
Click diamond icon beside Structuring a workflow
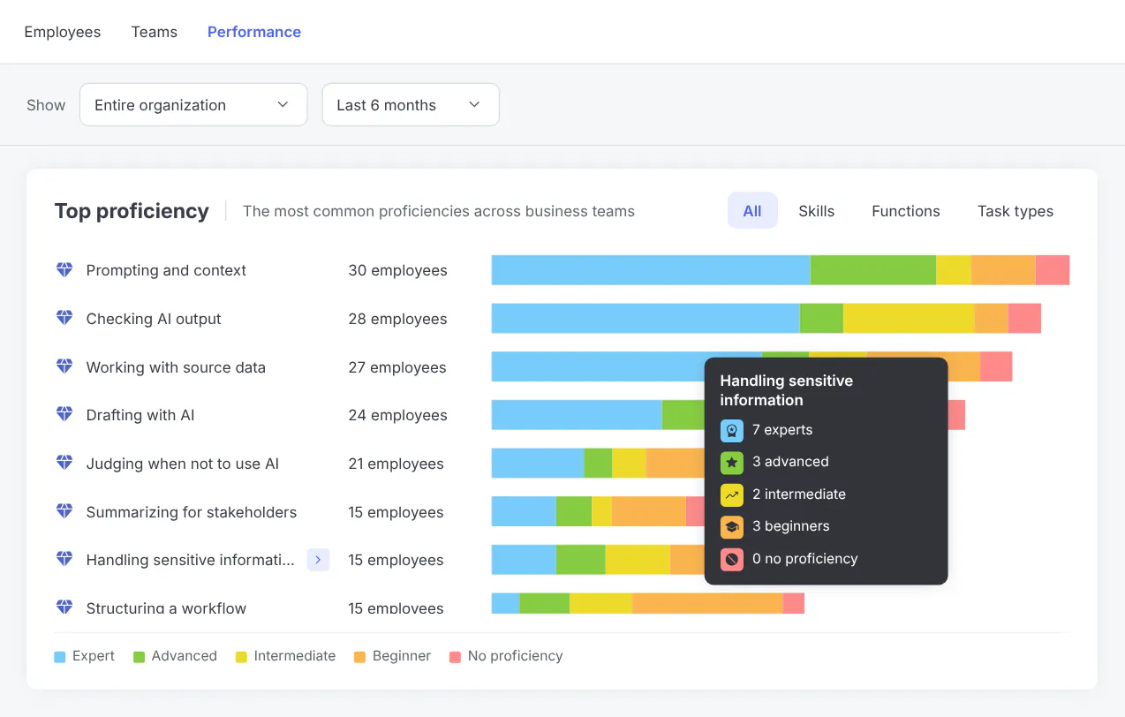[64, 607]
